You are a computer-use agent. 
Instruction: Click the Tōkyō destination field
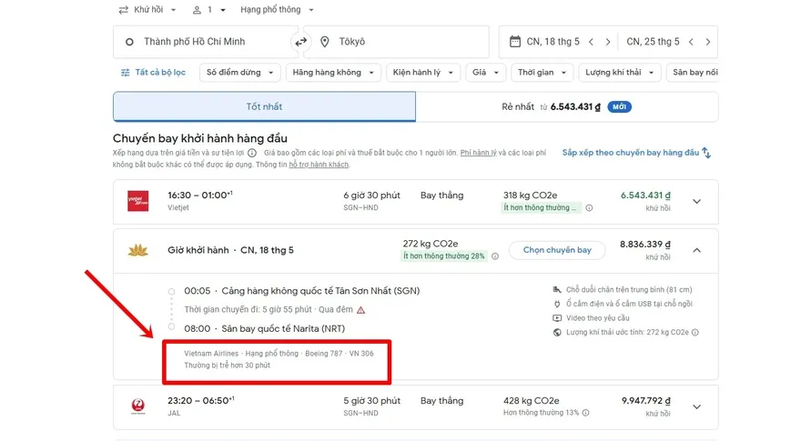point(400,42)
